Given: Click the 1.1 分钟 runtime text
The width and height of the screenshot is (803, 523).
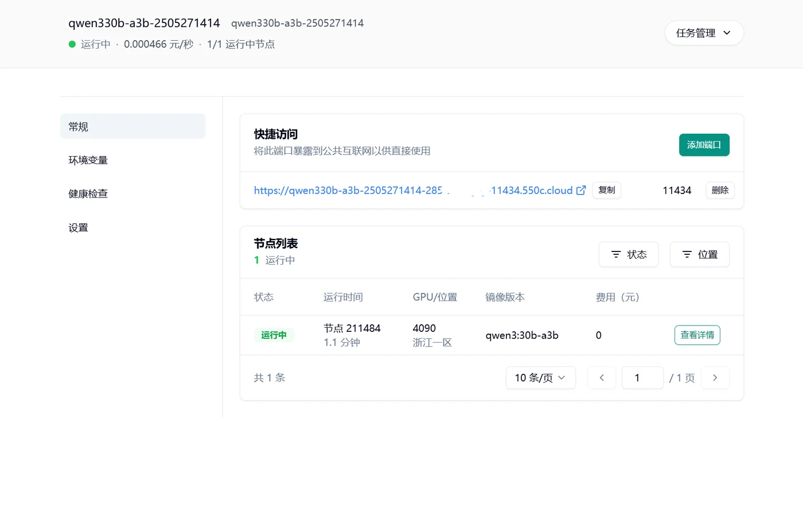Looking at the screenshot, I should (x=342, y=343).
